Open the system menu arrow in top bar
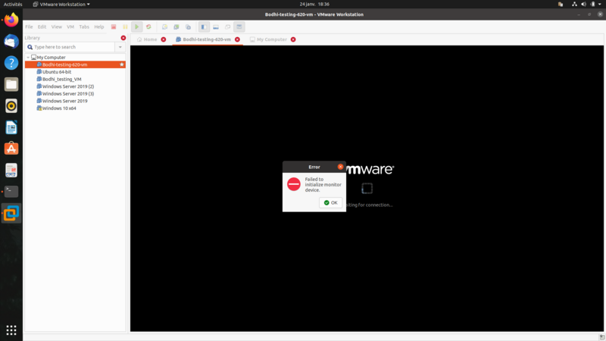606x341 pixels. tap(600, 5)
